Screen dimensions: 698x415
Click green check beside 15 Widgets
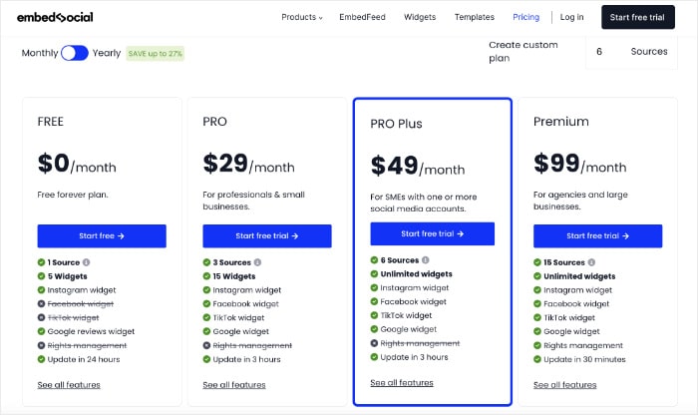pos(206,276)
